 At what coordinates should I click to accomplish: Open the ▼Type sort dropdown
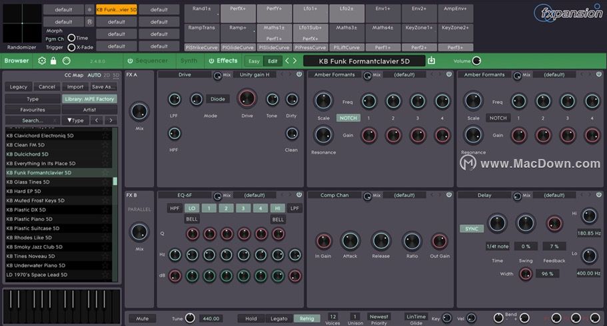click(75, 120)
